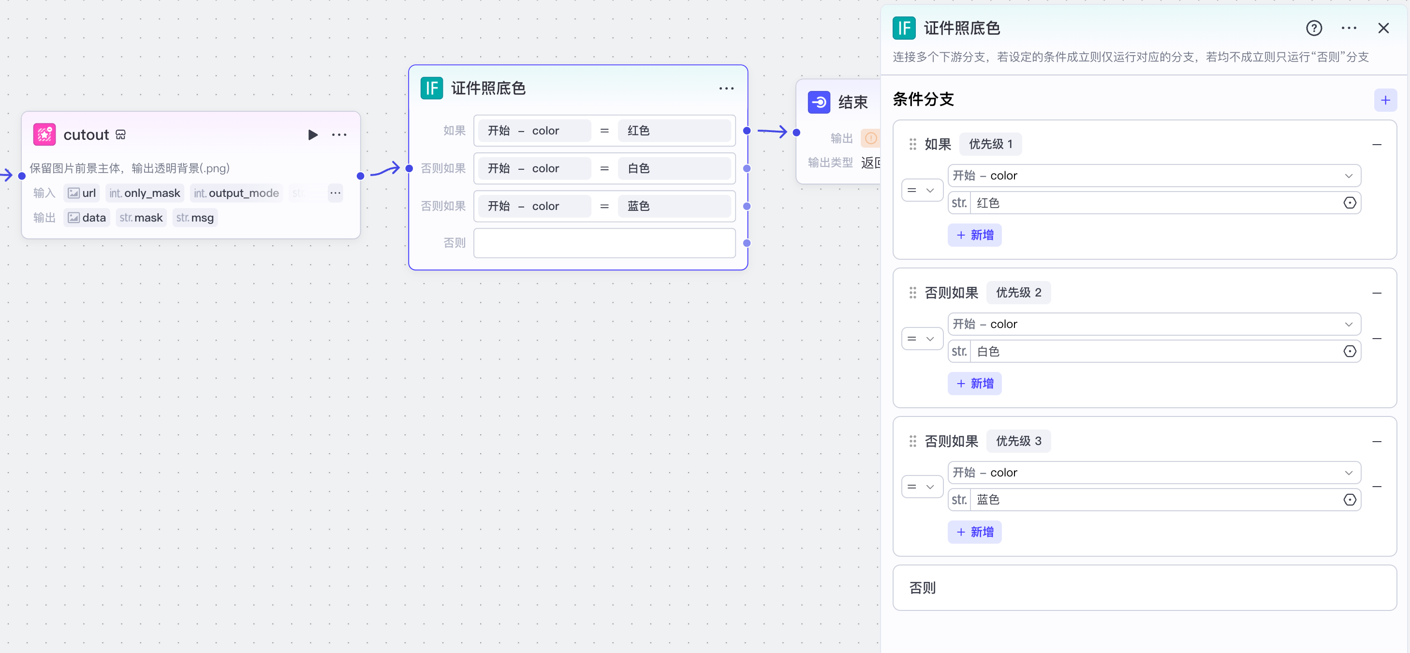
Task: Open the ellipsis menu on the cutout node
Action: [339, 134]
